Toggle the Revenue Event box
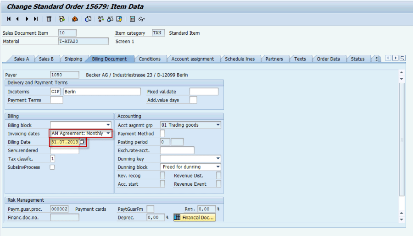Viewport: 413px width, 236px height. [218, 184]
